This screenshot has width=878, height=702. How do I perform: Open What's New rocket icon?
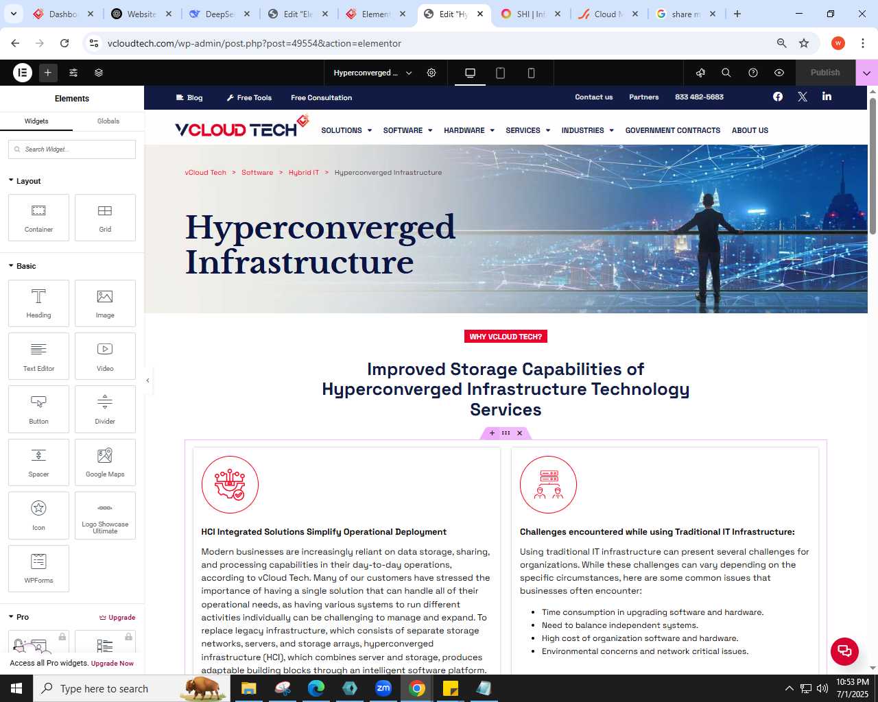click(x=700, y=73)
